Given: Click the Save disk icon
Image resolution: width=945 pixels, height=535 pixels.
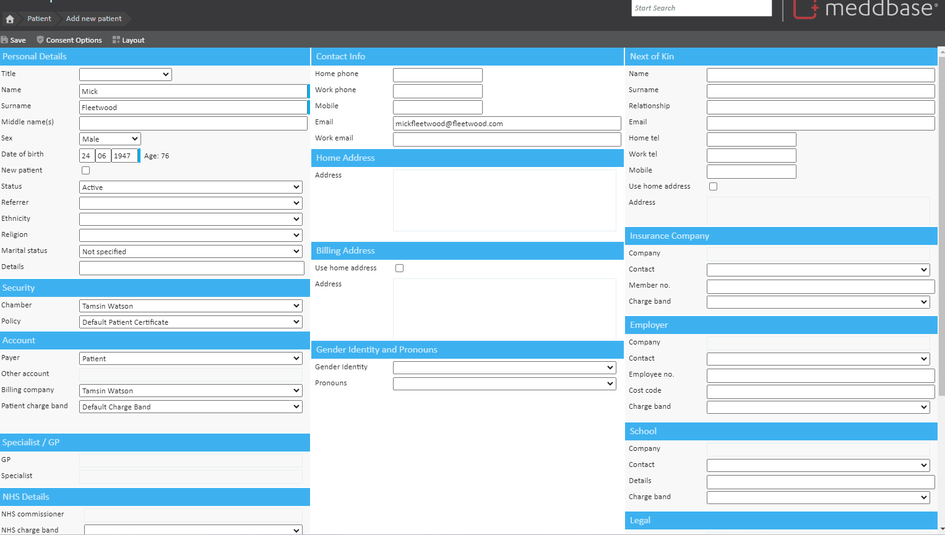Looking at the screenshot, I should (4, 40).
